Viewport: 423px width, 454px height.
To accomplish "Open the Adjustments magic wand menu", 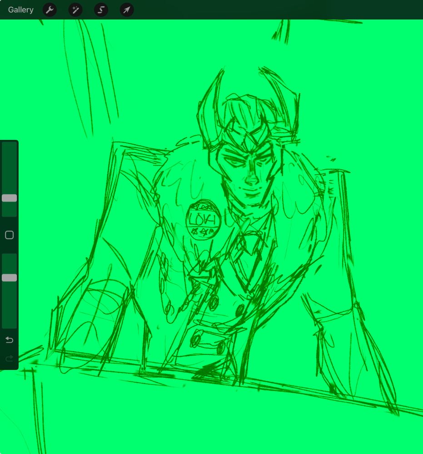I will click(x=75, y=10).
